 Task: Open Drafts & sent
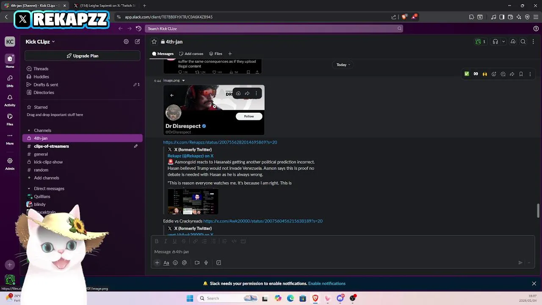pyautogui.click(x=46, y=85)
